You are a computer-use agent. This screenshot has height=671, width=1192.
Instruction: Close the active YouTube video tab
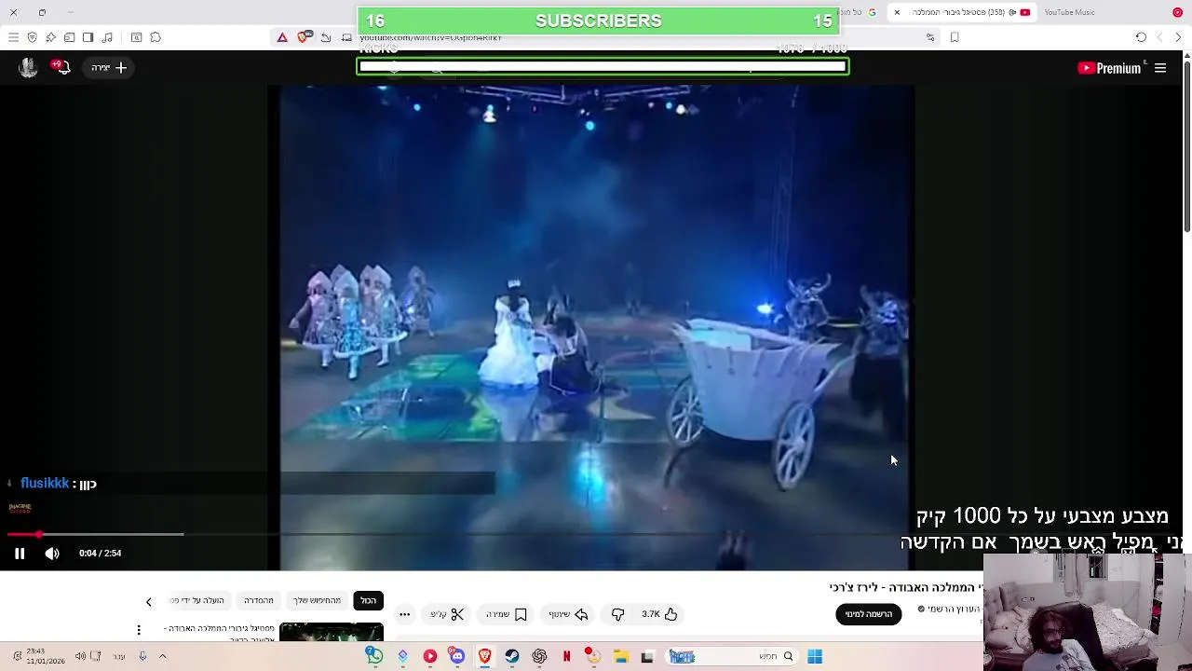(897, 12)
